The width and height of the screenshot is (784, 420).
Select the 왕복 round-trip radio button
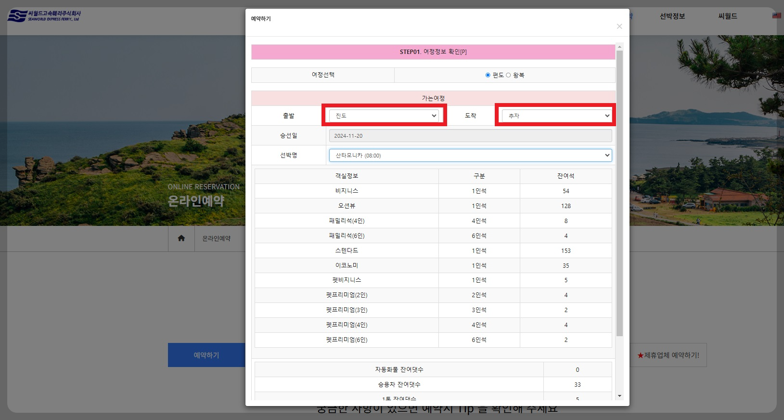pyautogui.click(x=508, y=75)
